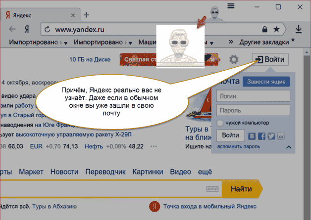Expand second Импортировано bookmarks folder
Viewport: 311px width, 220px height.
tap(103, 42)
